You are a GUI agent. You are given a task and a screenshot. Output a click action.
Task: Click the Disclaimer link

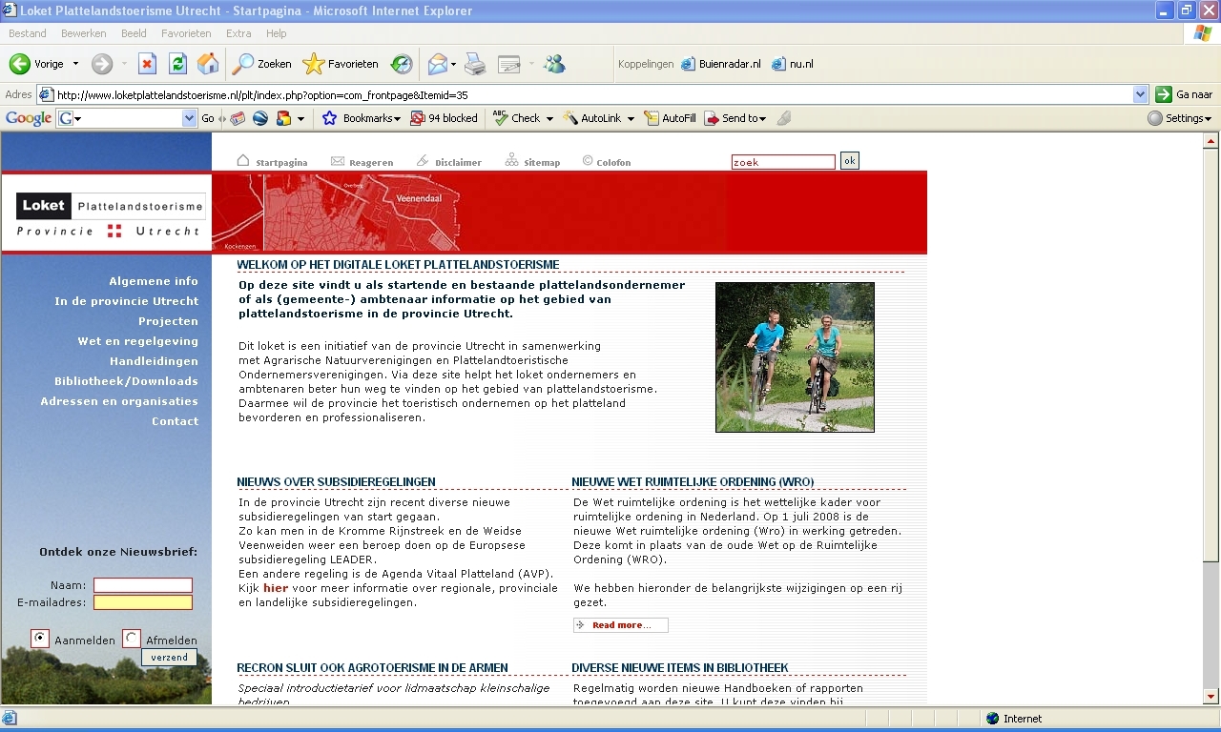click(x=449, y=162)
